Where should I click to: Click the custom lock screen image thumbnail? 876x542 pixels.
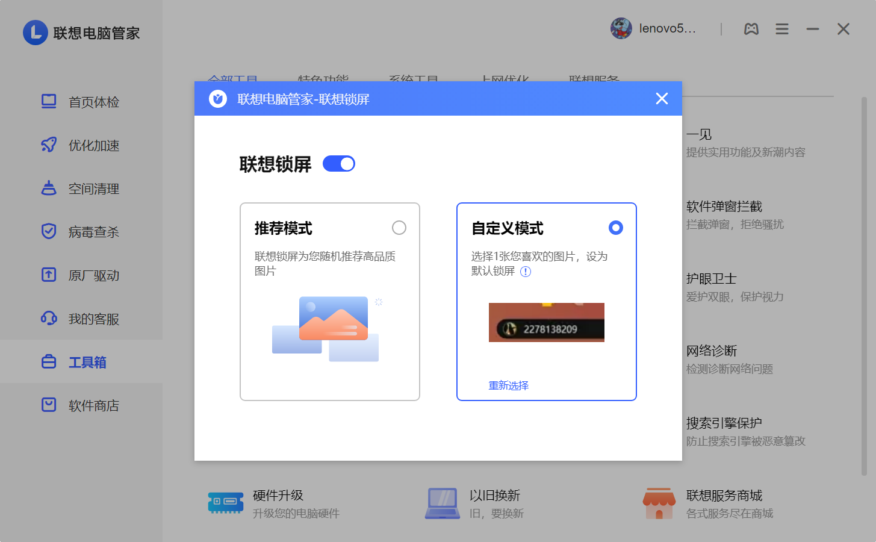tap(547, 322)
